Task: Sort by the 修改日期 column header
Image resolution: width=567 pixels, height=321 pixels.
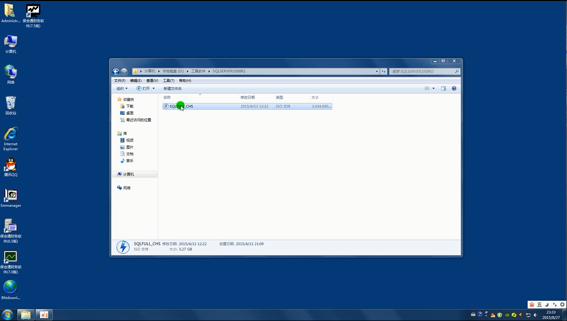Action: 248,97
